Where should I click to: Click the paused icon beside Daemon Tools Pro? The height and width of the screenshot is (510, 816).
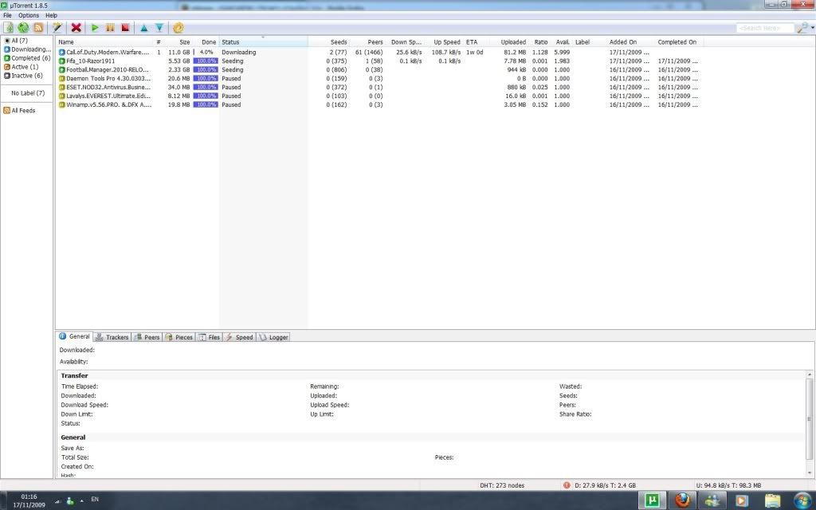tap(62, 79)
